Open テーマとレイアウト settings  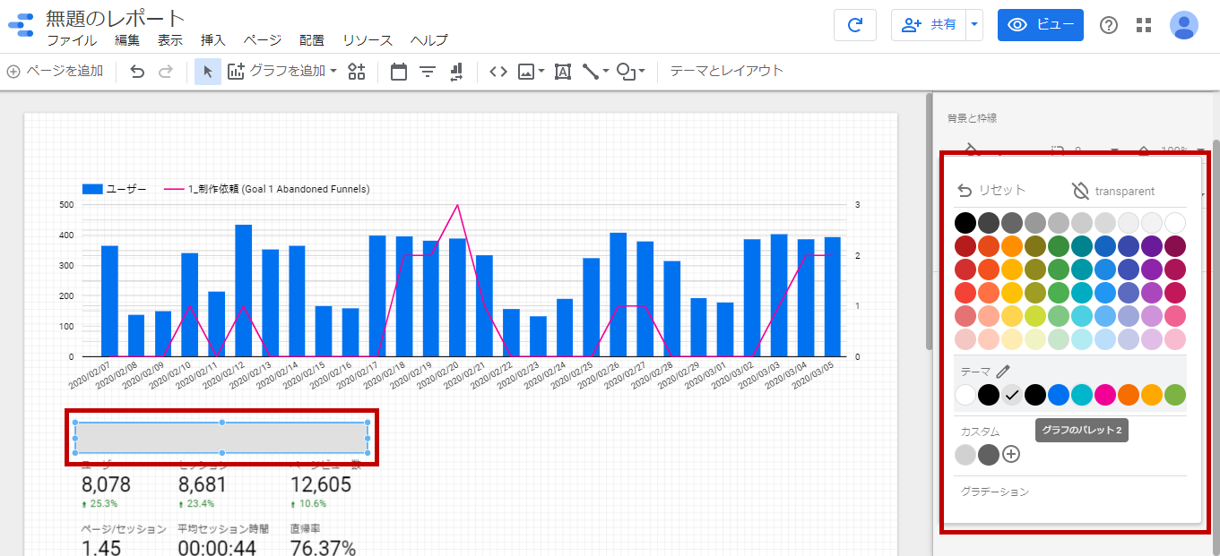tap(727, 71)
